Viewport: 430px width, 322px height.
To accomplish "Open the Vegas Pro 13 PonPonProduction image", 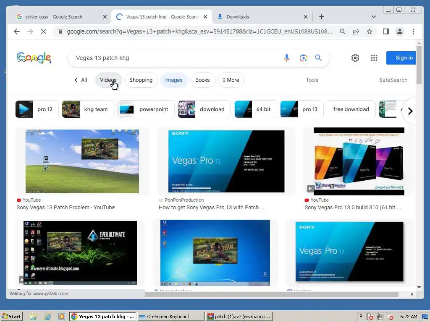I will pyautogui.click(x=226, y=161).
